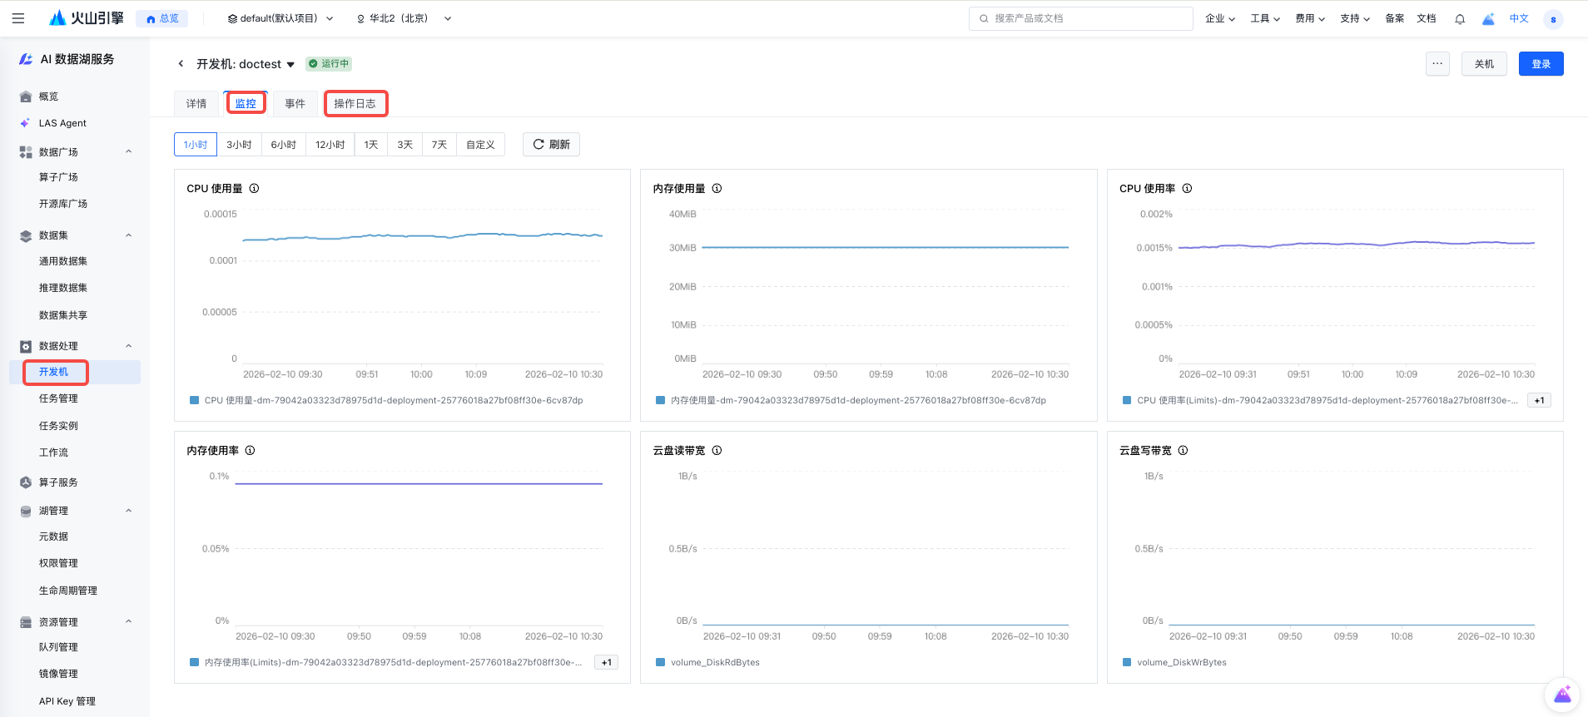Open the hamburger navigation menu

pos(18,18)
